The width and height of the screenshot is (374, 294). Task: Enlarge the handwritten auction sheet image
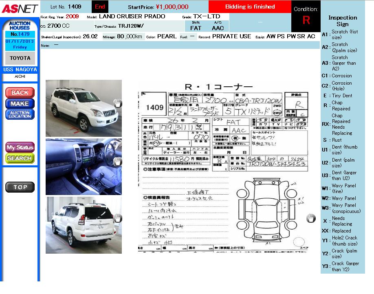click(x=223, y=167)
